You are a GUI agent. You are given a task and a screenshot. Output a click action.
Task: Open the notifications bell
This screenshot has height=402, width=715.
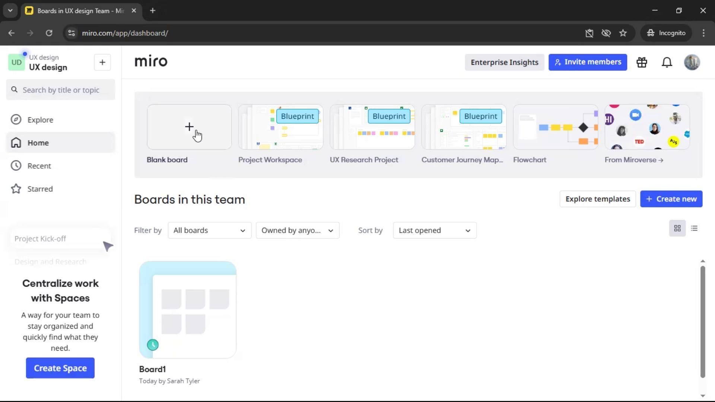[667, 62]
